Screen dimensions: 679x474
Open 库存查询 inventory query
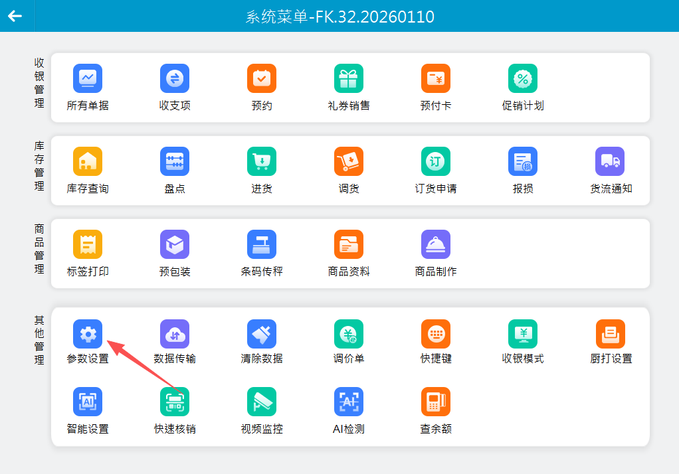click(x=88, y=161)
